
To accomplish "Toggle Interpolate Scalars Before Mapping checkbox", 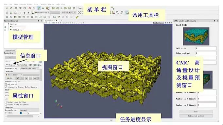I will click(x=6, y=87).
